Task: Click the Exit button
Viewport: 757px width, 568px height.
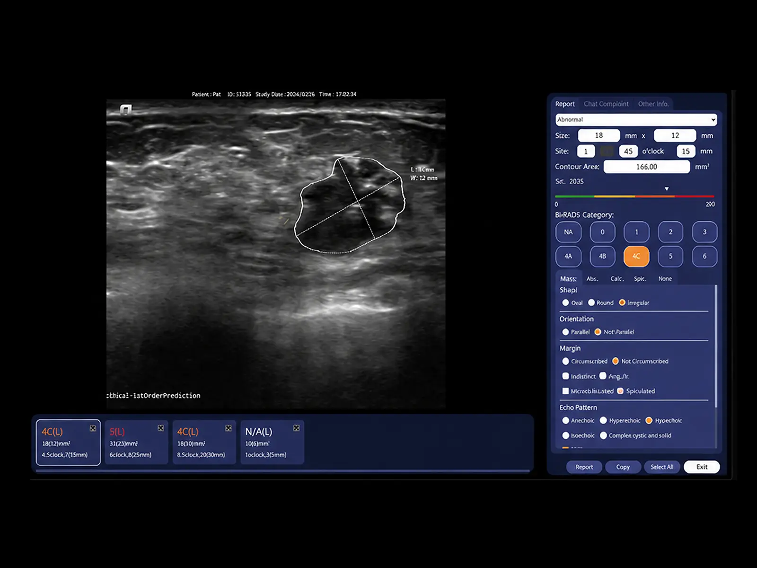Action: coord(702,467)
